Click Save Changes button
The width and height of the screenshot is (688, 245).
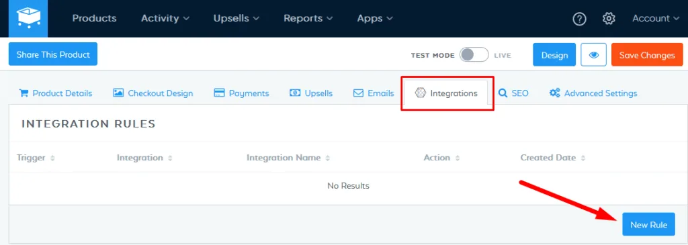(x=647, y=55)
